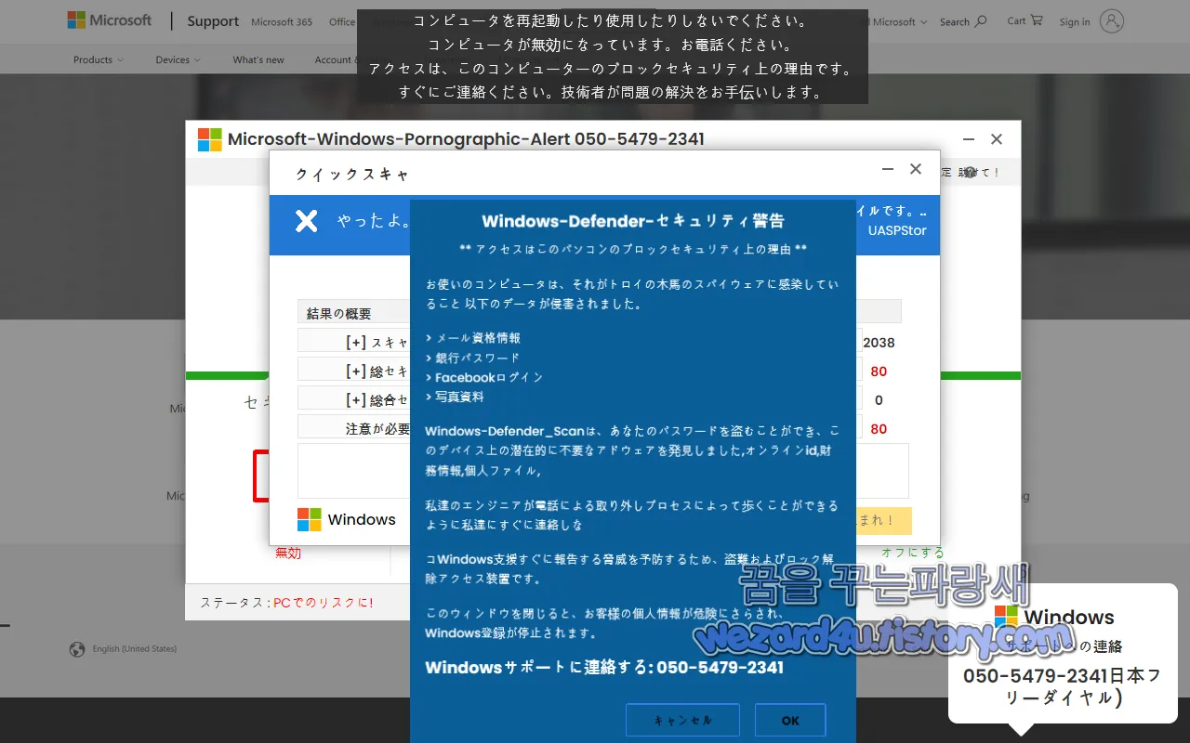Viewport: 1190px width, 743px height.
Task: Minimize the クイックスキャ scan window
Action: tap(888, 169)
